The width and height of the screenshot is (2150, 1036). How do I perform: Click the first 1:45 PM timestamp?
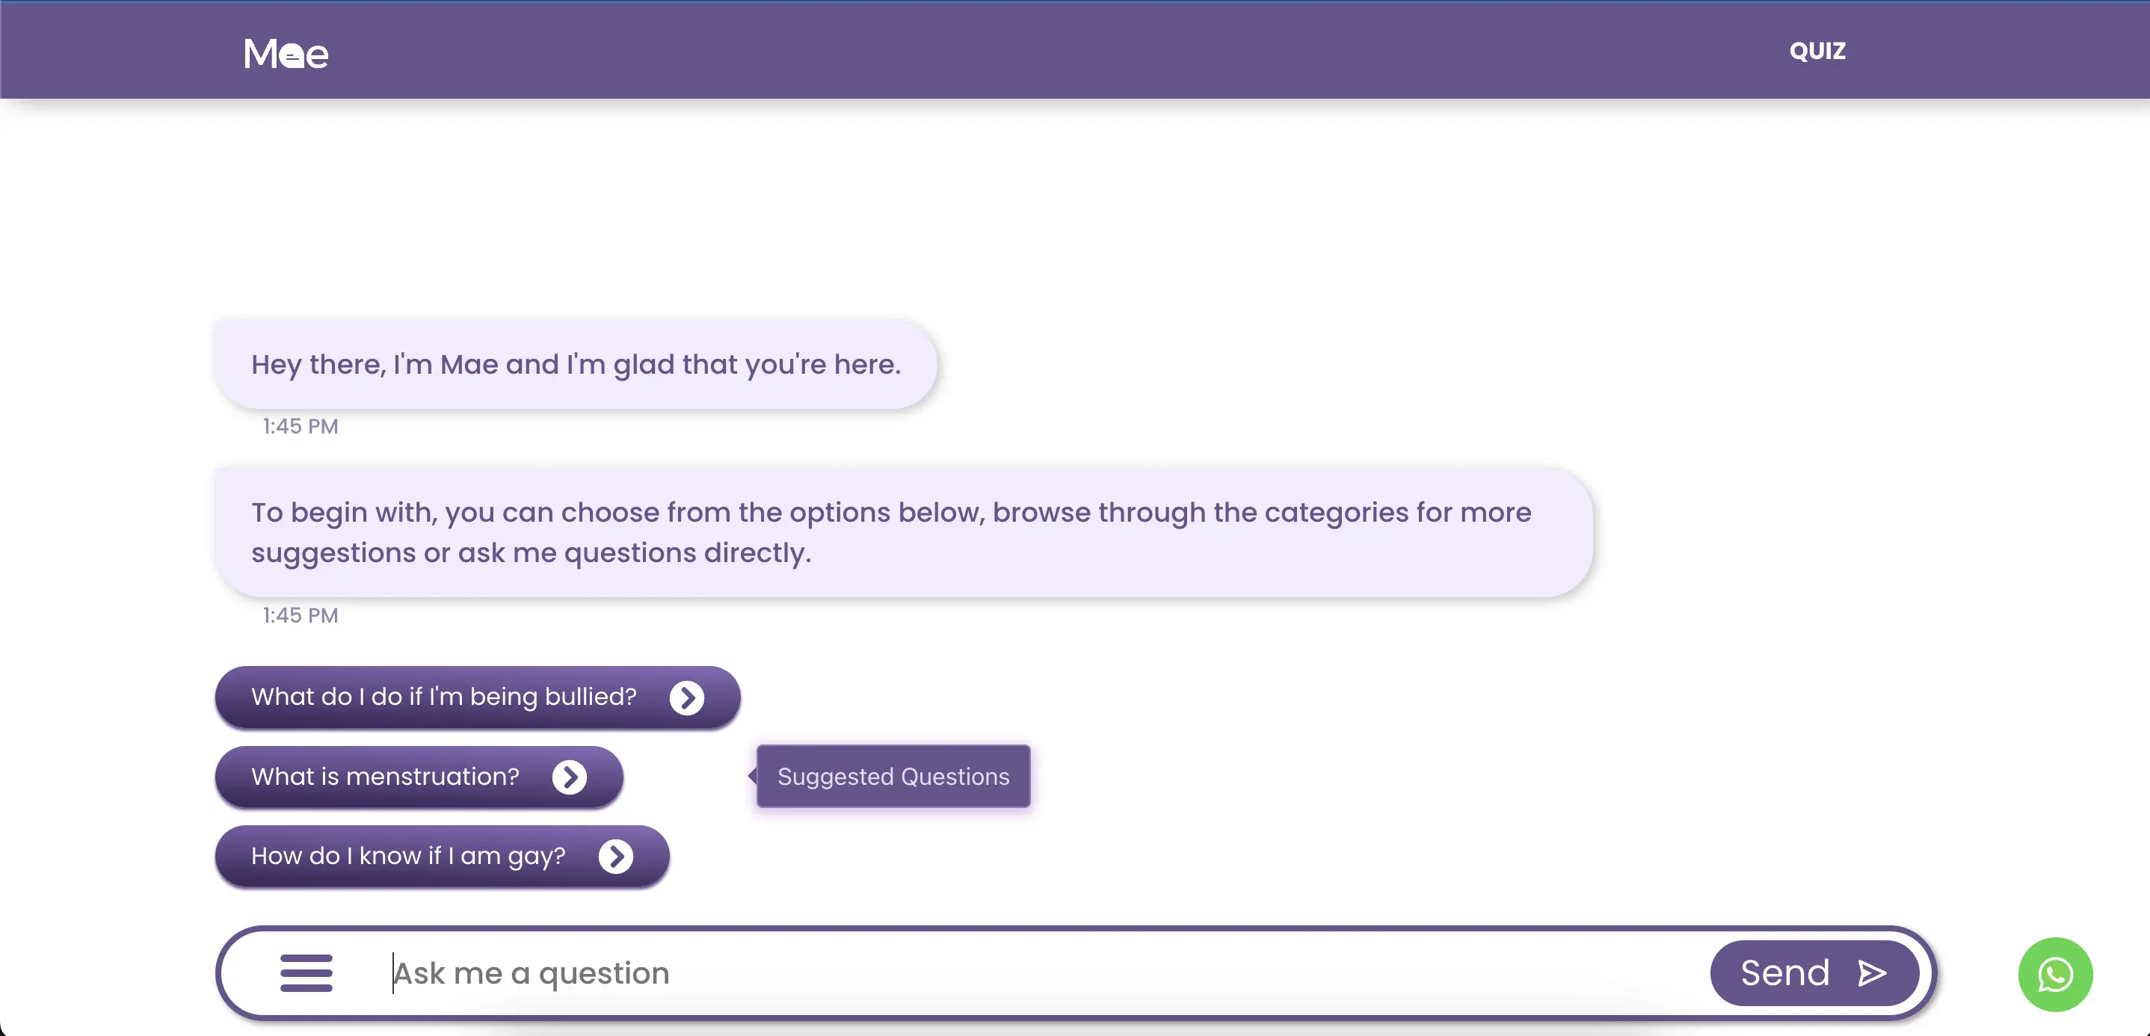pos(301,427)
